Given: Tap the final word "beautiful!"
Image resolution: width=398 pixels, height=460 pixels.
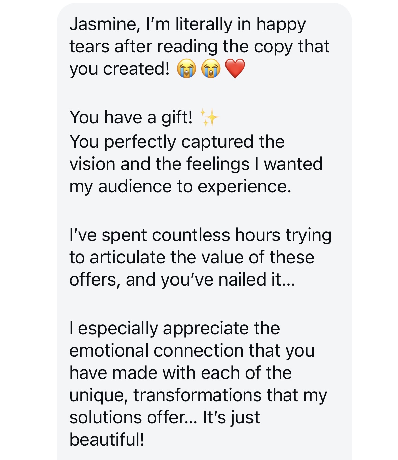Looking at the screenshot, I should (x=107, y=440).
